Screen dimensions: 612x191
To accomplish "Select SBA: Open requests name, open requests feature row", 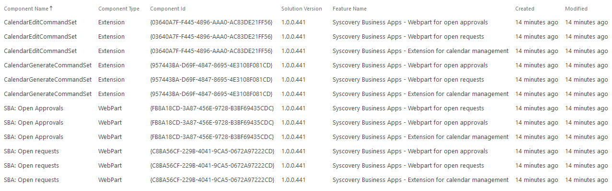I will tap(32, 166).
